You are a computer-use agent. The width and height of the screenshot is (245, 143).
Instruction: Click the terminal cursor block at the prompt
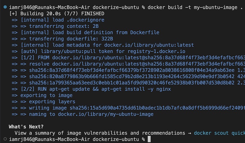(149, 139)
